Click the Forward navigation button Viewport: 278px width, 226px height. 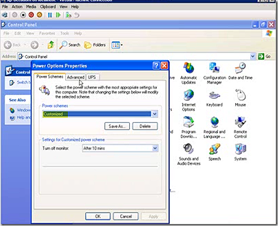click(35, 45)
